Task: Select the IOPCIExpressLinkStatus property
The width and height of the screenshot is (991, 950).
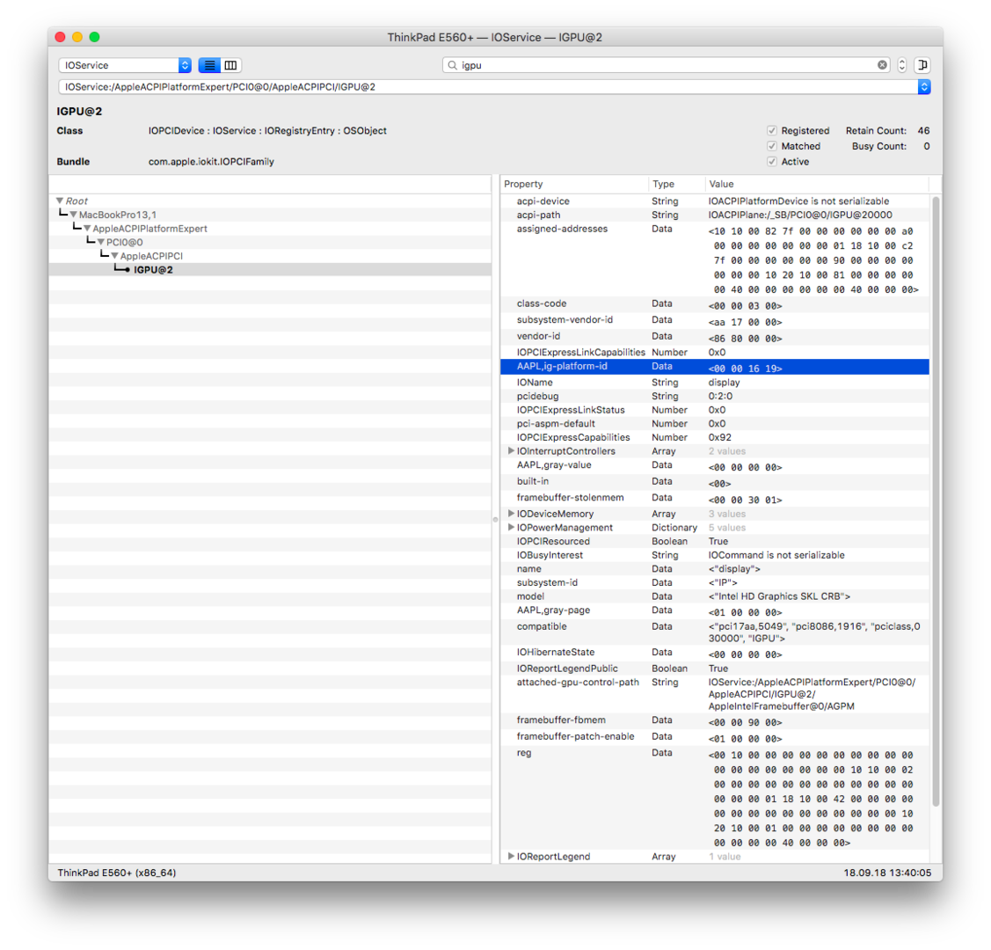Action: pos(714,410)
